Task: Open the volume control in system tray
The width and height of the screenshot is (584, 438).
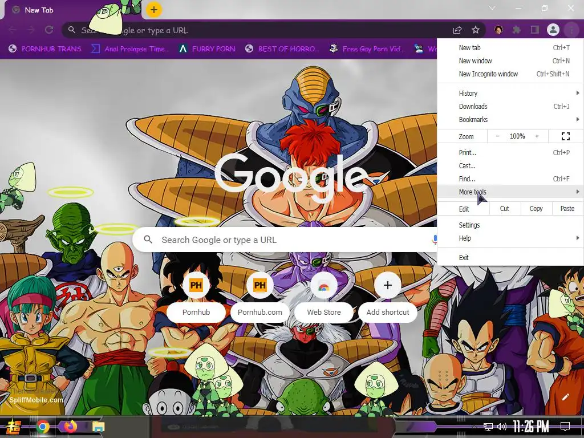Action: [x=502, y=427]
